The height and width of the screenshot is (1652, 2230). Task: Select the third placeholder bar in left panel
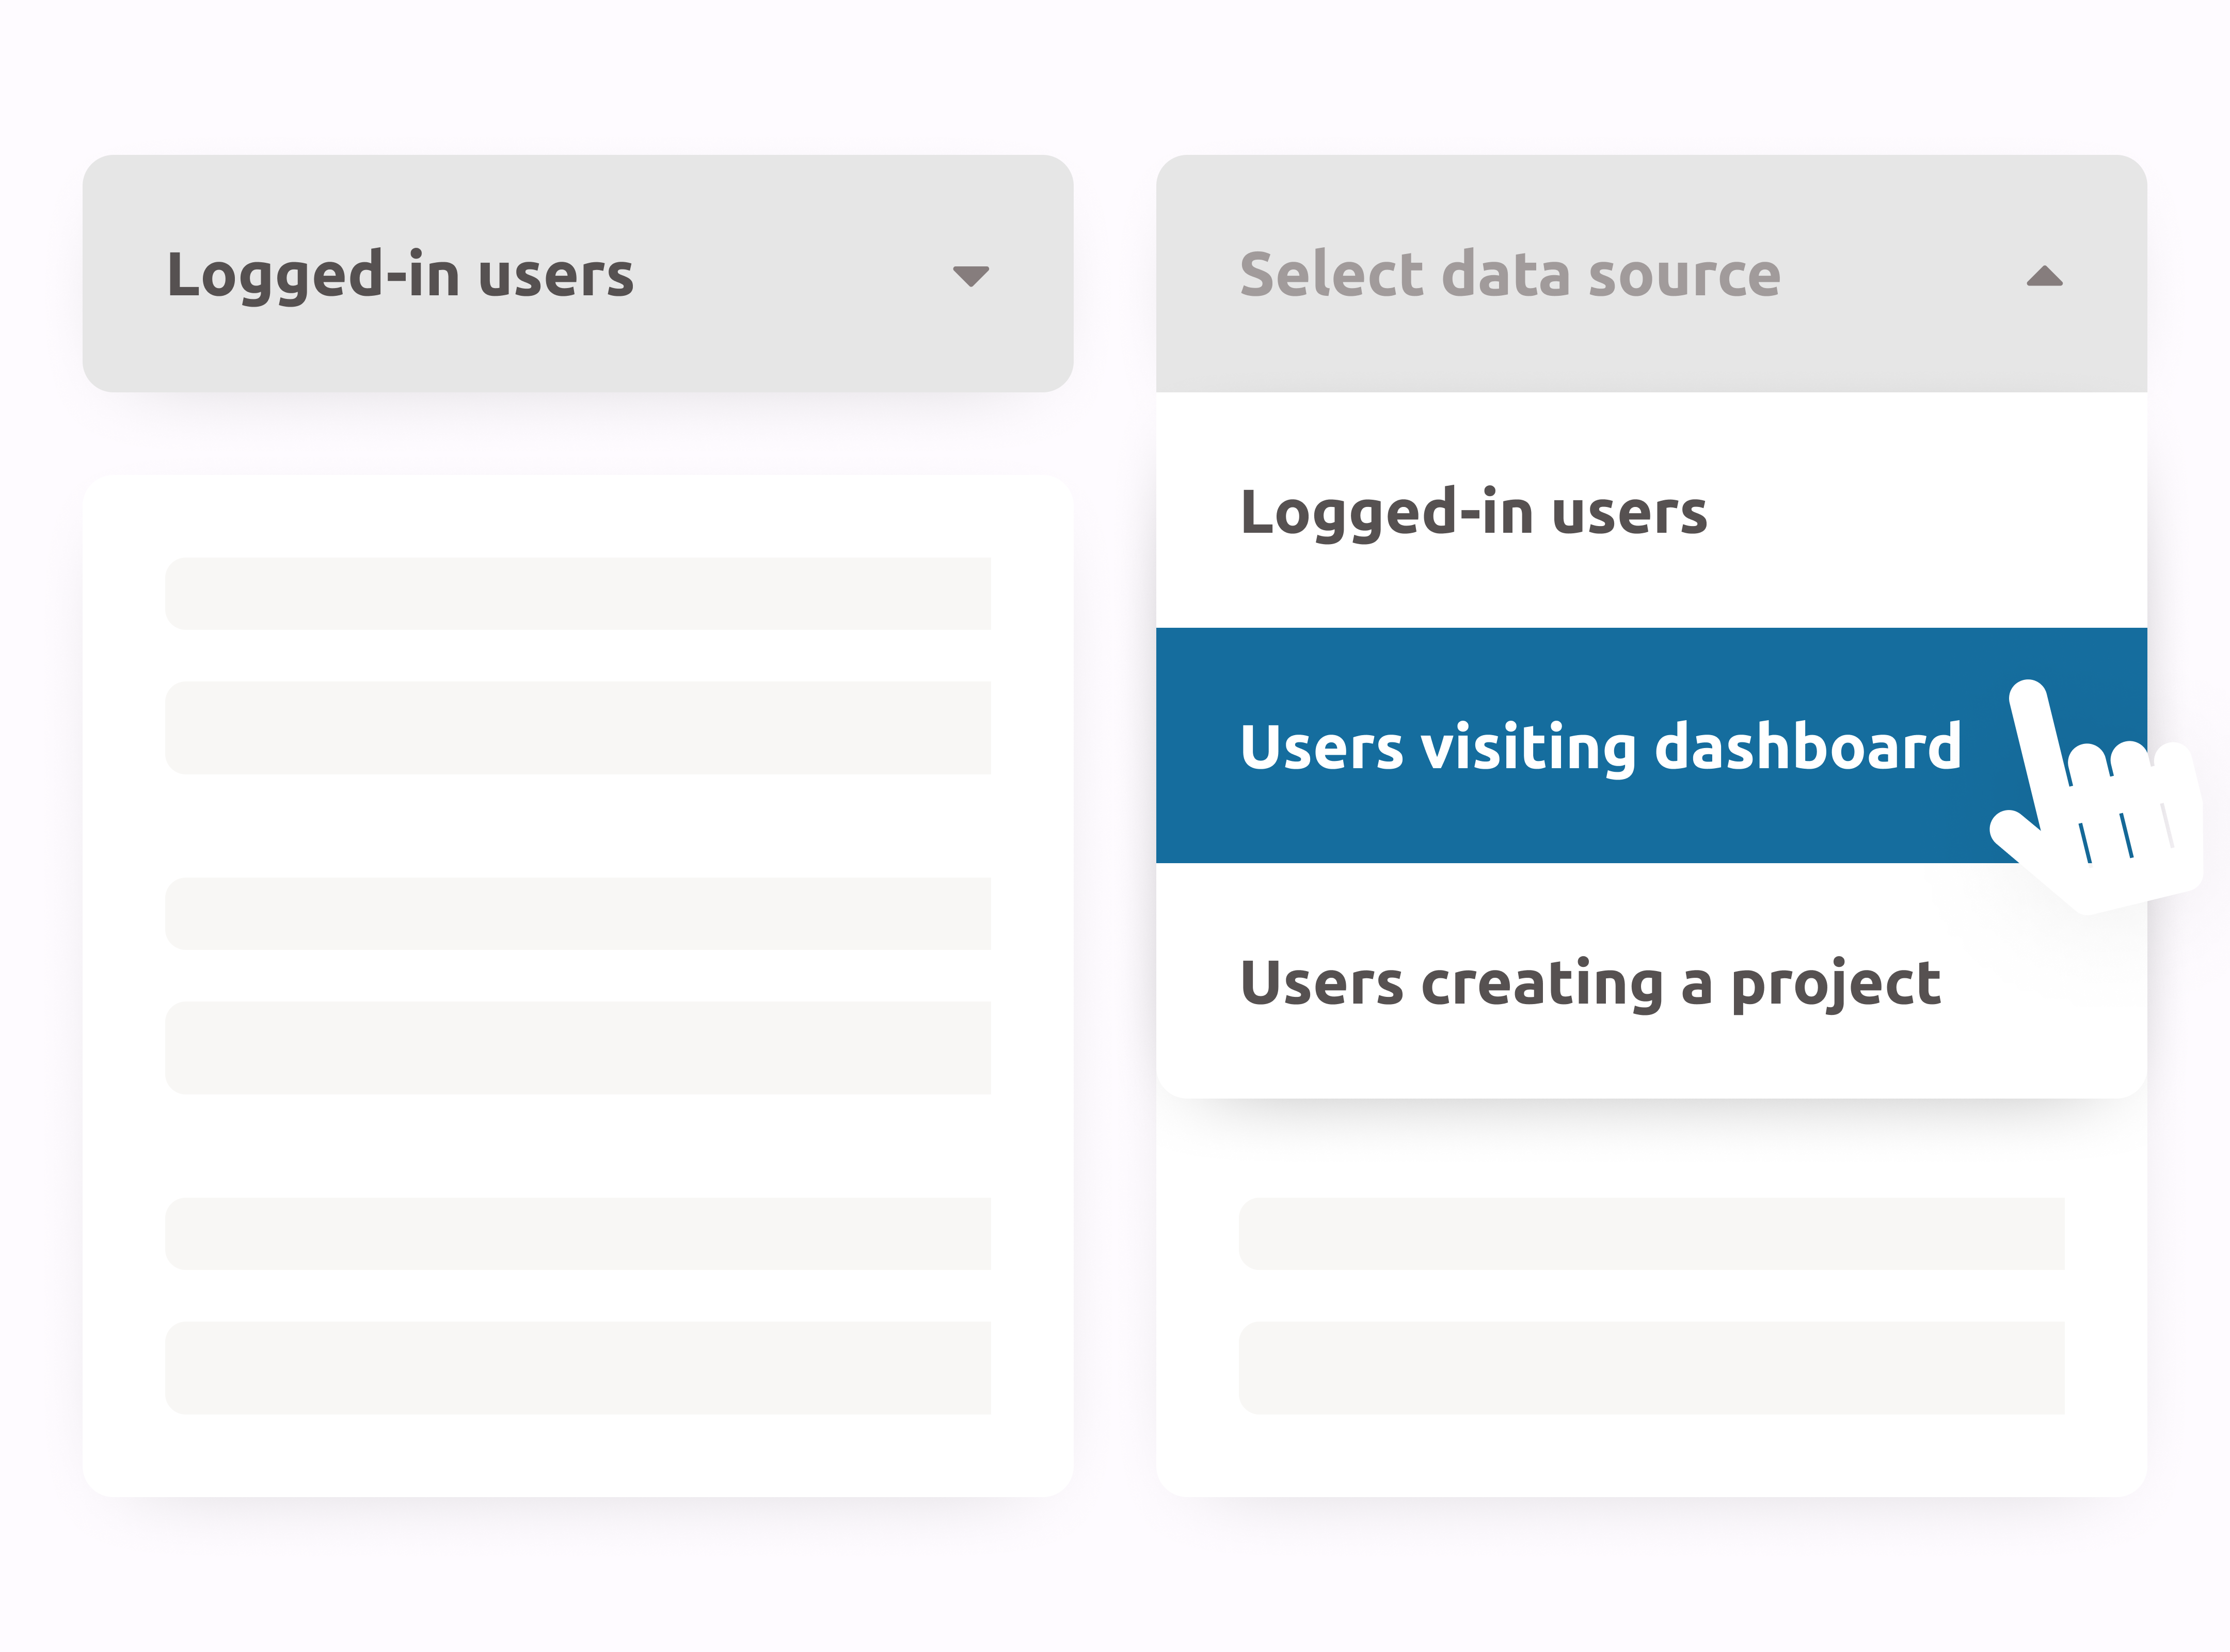pyautogui.click(x=577, y=913)
